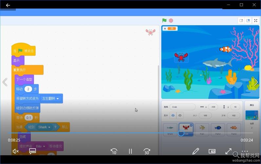Select the Fish2 sprite thumbnail
This screenshot has height=164, width=261.
[218, 130]
